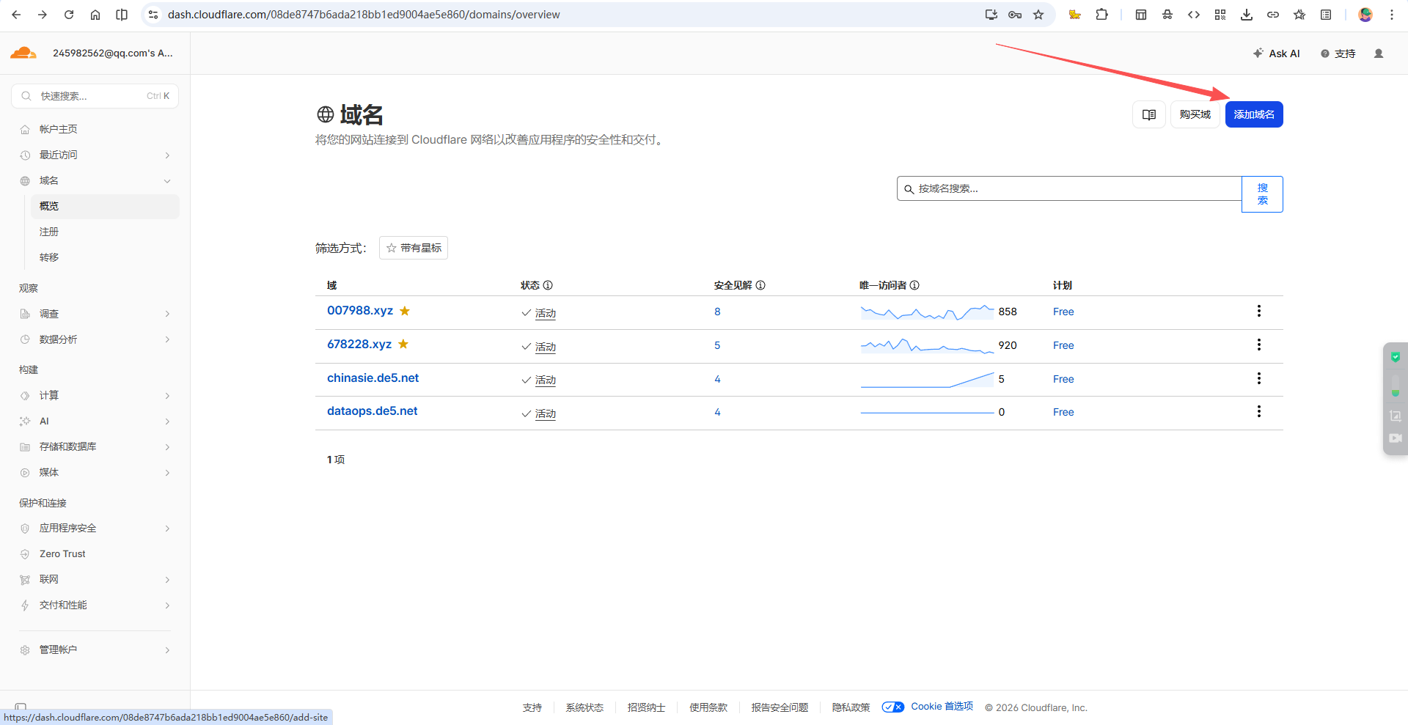The height and width of the screenshot is (725, 1408).
Task: Expand the 管理帐户 sidebar item
Action: coord(95,649)
